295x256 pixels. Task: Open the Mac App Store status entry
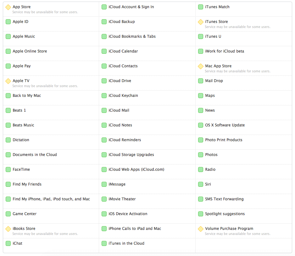tap(244, 68)
